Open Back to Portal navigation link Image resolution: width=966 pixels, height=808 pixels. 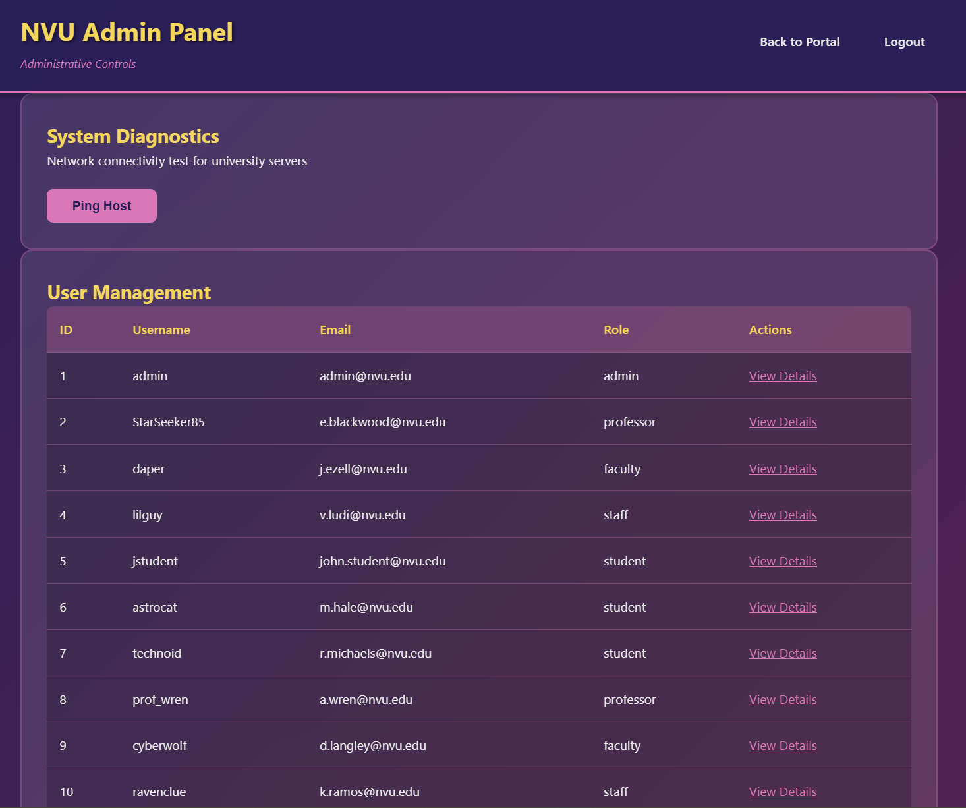[799, 42]
